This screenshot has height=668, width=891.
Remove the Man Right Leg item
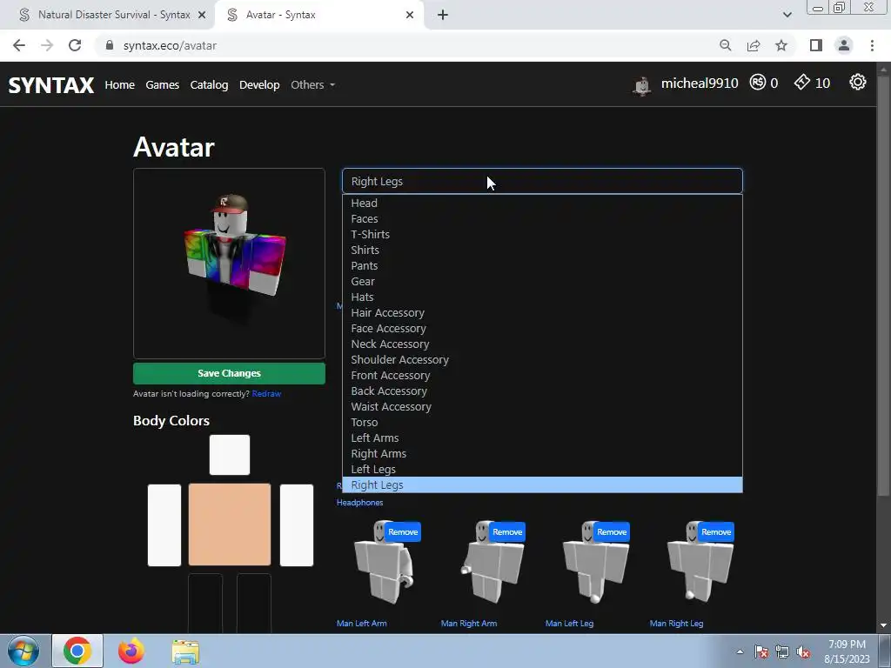tap(716, 532)
